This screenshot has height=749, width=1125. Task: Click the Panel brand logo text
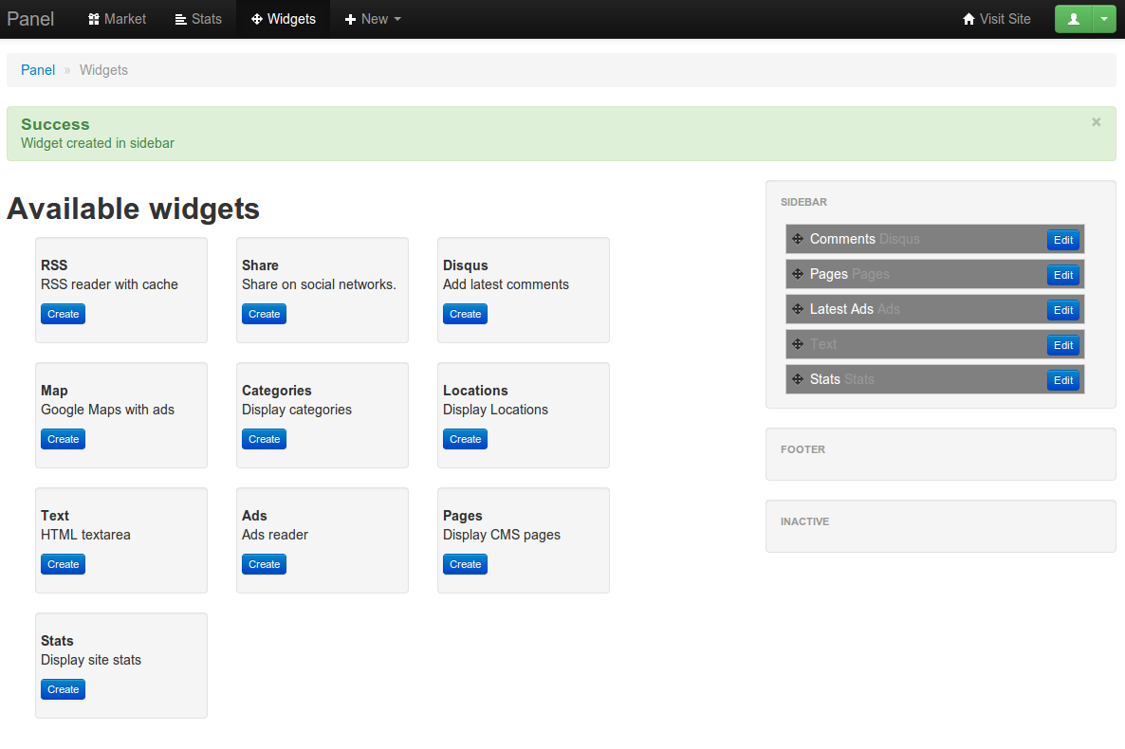[30, 19]
